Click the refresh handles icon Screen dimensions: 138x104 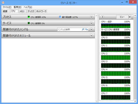point(87,29)
